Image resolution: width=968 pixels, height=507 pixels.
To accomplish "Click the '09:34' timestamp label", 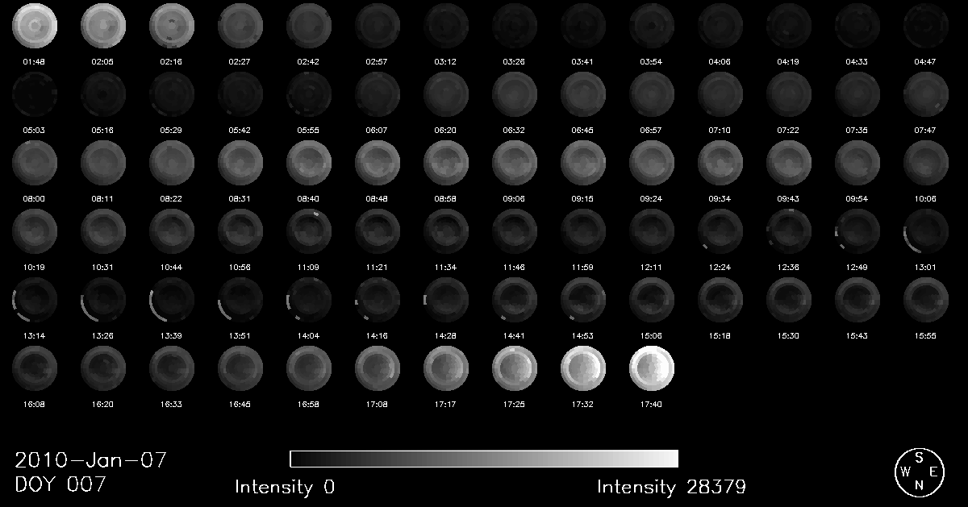I will tap(720, 198).
